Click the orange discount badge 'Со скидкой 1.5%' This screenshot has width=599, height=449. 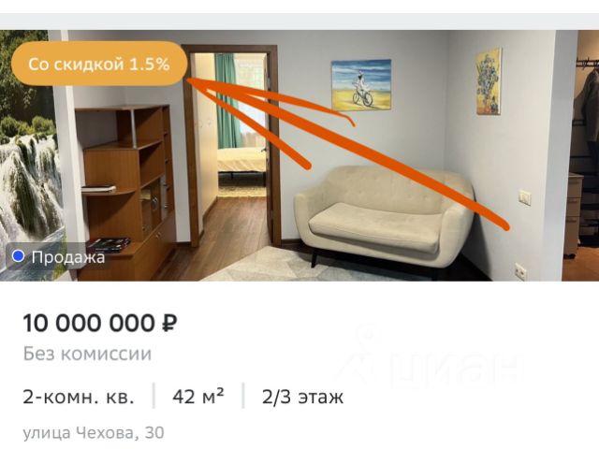99,64
